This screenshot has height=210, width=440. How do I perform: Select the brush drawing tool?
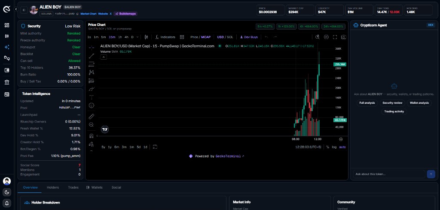click(91, 89)
